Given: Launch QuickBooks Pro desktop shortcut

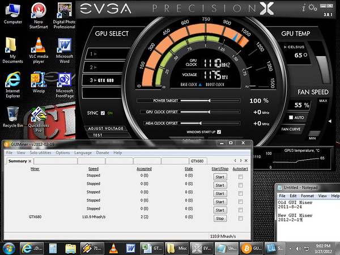Looking at the screenshot, I should pyautogui.click(x=39, y=120).
